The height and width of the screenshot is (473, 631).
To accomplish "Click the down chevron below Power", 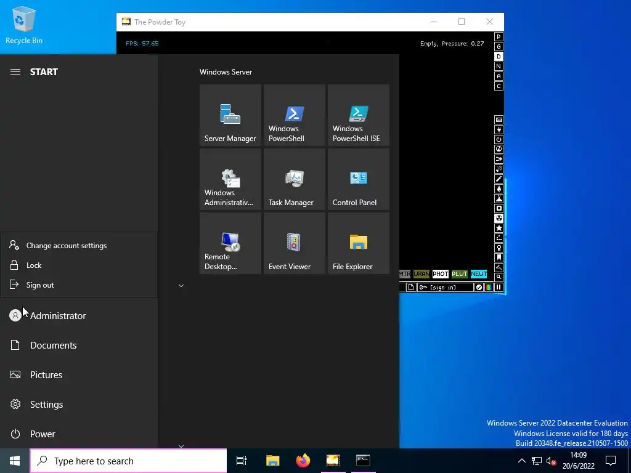I will pyautogui.click(x=181, y=446).
